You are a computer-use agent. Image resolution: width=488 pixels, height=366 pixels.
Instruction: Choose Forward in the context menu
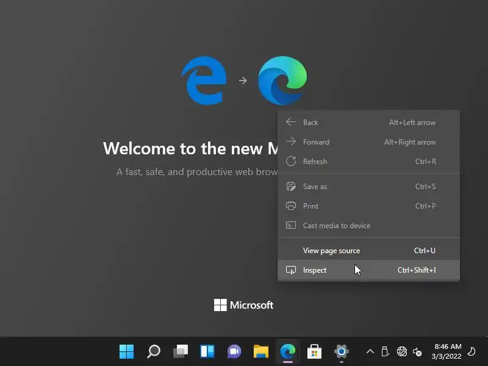pyautogui.click(x=368, y=142)
